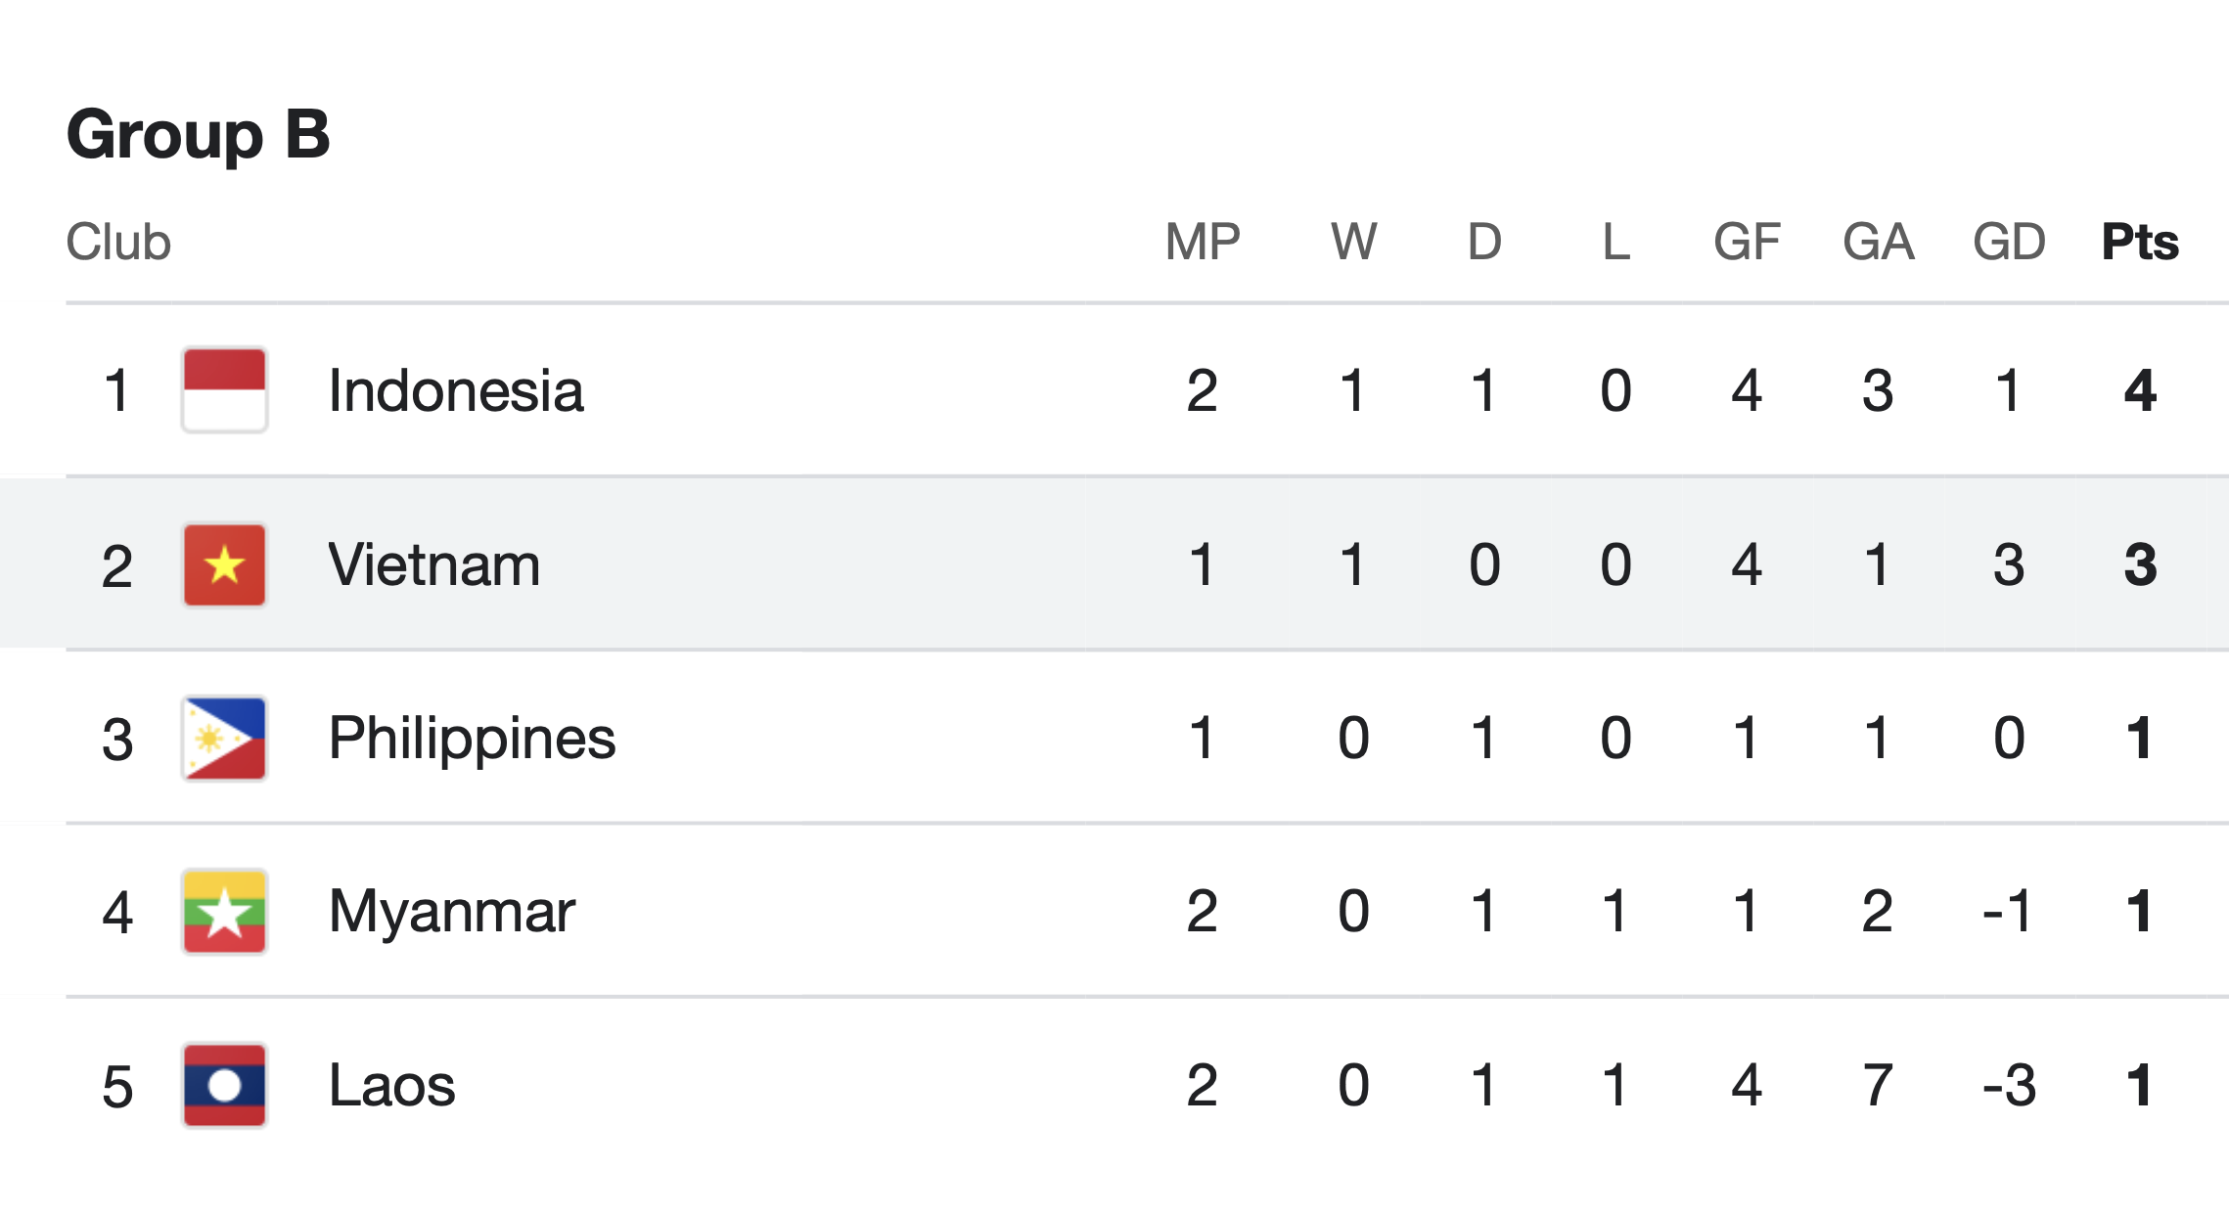Open the Vietnam team link
Image resolution: width=2229 pixels, height=1215 pixels.
point(434,564)
